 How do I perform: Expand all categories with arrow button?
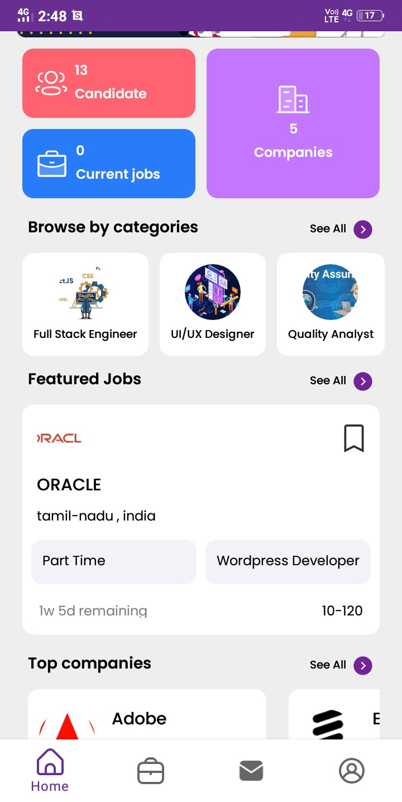click(x=363, y=229)
